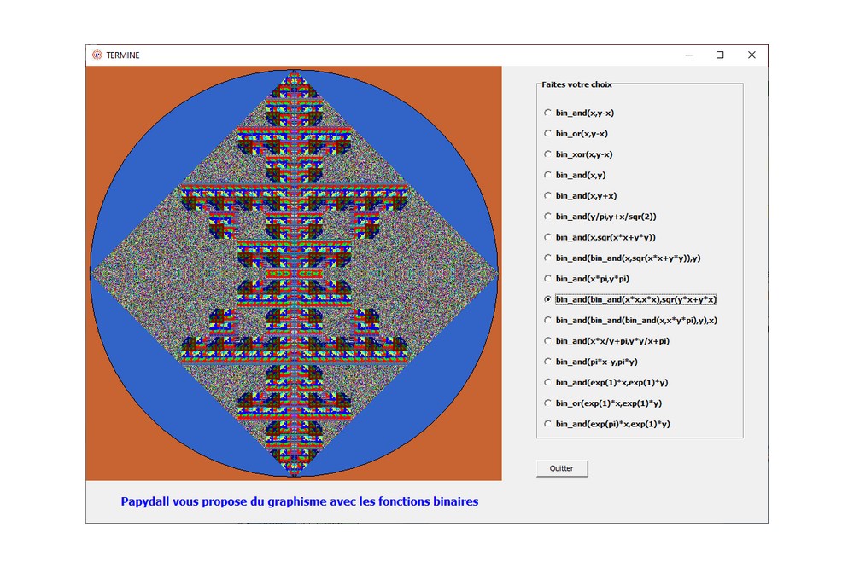Select the bin_and(x*pi,y*pi) option

587,278
